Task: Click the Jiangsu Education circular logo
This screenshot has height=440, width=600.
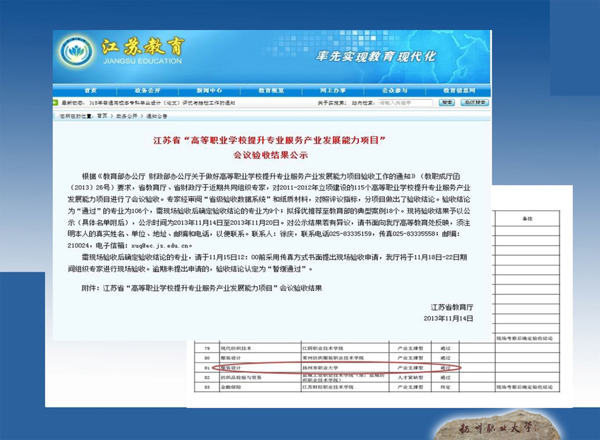Action: point(76,52)
